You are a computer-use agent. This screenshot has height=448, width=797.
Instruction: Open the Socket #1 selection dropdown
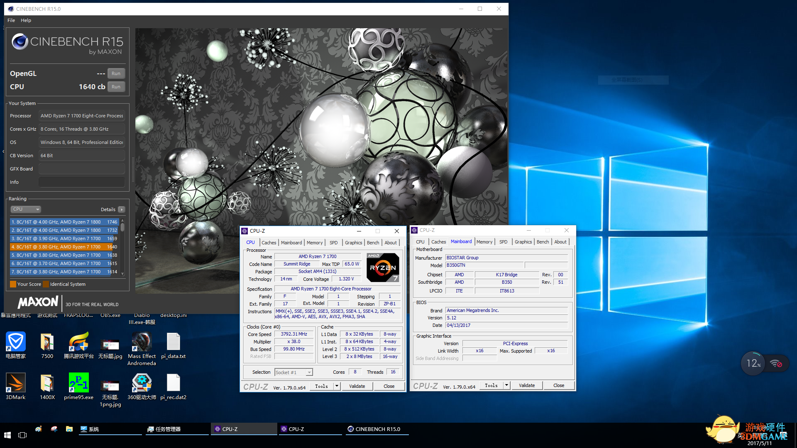pyautogui.click(x=293, y=372)
